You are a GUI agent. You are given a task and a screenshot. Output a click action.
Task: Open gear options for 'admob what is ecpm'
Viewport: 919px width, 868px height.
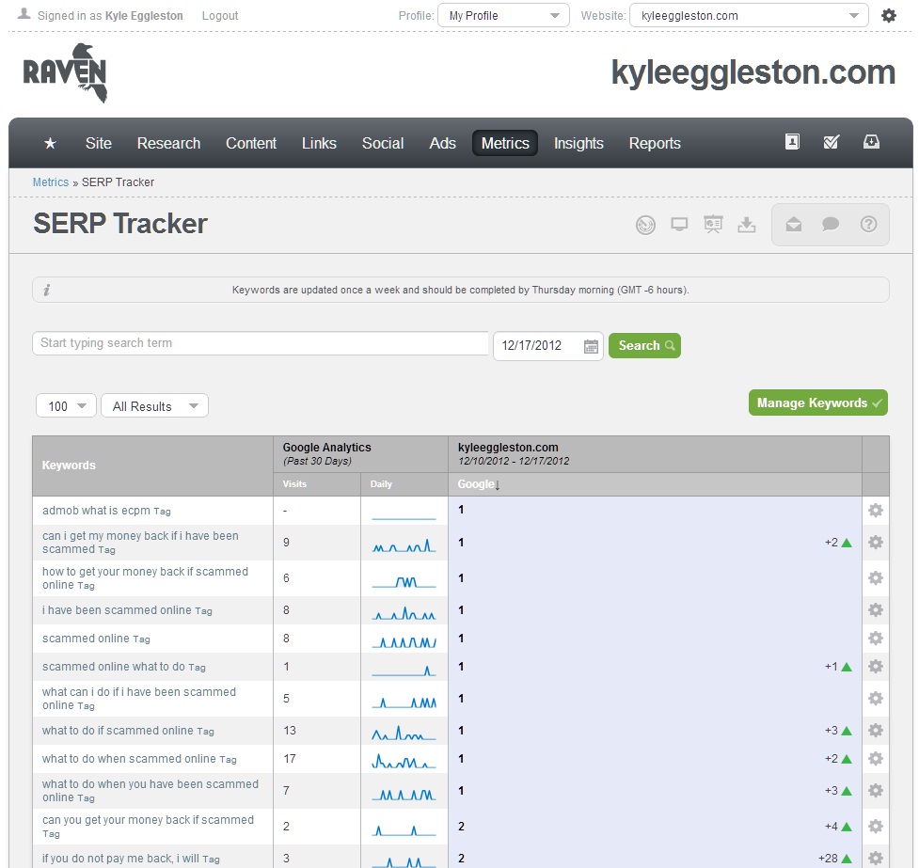(x=876, y=511)
